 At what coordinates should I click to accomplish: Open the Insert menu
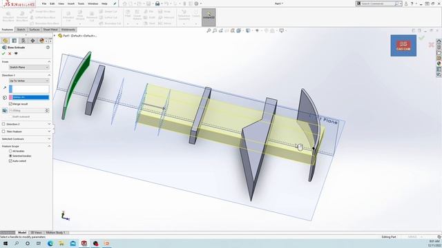pos(71,3)
